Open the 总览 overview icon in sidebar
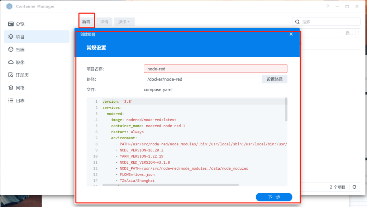This screenshot has height=207, width=367. (11, 24)
